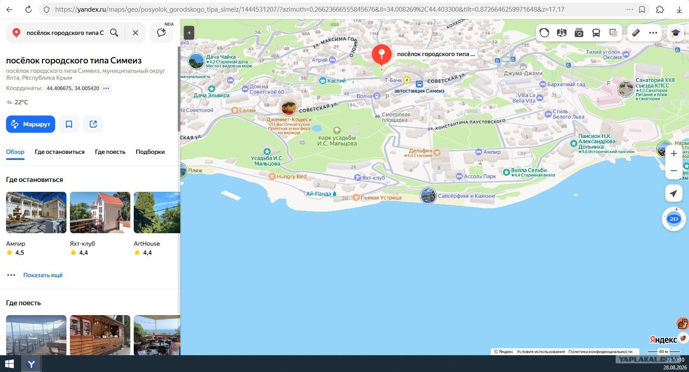Screen dimensions: 689x372
Task: Open the Дача Чайка map place photo marker
Action: click(x=197, y=61)
